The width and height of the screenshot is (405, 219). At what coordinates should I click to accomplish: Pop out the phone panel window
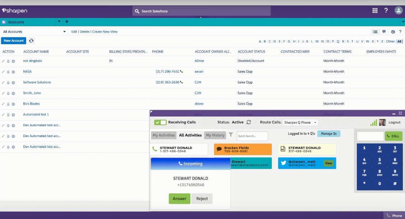pos(400,113)
